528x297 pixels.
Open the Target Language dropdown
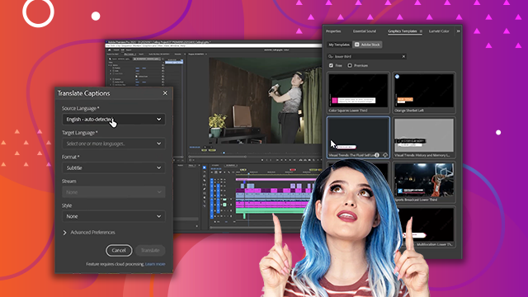(x=114, y=144)
